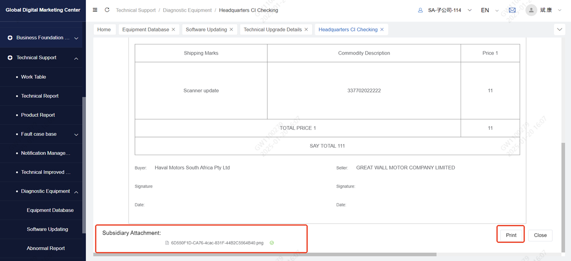571x261 pixels.
Task: Open the mail envelope icon
Action: 512,10
